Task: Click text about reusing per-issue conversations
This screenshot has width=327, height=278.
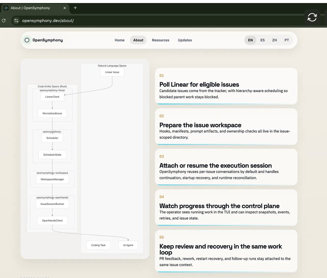Action: (219, 175)
